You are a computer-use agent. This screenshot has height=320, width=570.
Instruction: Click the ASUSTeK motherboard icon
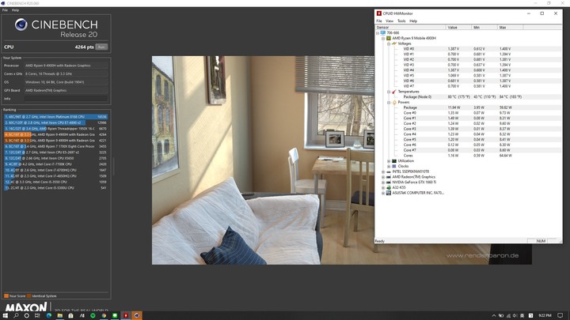coord(389,193)
